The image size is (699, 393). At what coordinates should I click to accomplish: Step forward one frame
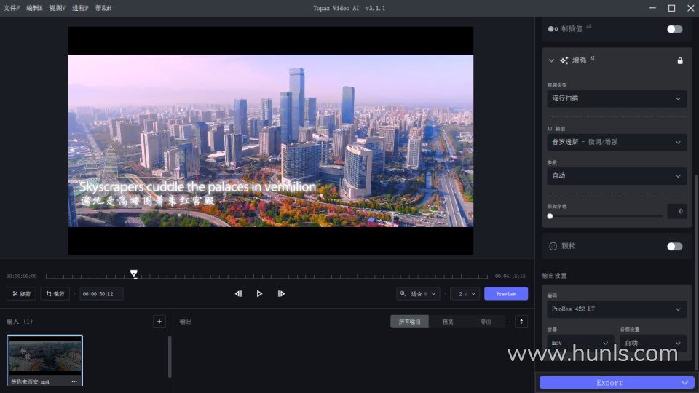(281, 293)
